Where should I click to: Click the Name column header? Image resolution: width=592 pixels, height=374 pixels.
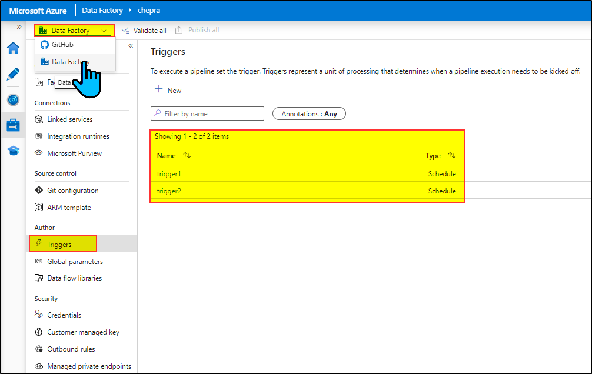[x=166, y=155]
